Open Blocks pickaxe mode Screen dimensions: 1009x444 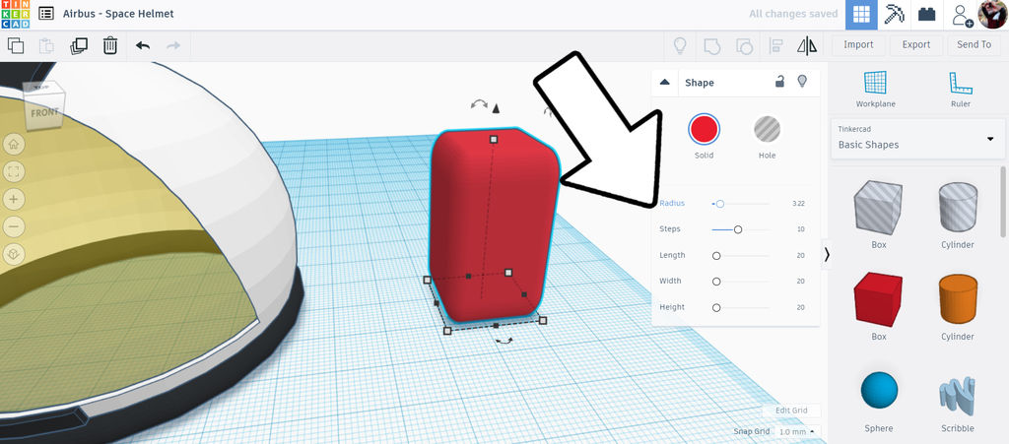tap(894, 14)
